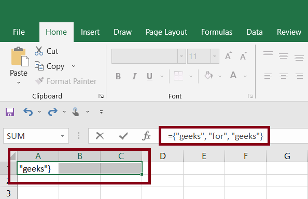This screenshot has width=308, height=199.
Task: Align text left
Action: pos(268,76)
